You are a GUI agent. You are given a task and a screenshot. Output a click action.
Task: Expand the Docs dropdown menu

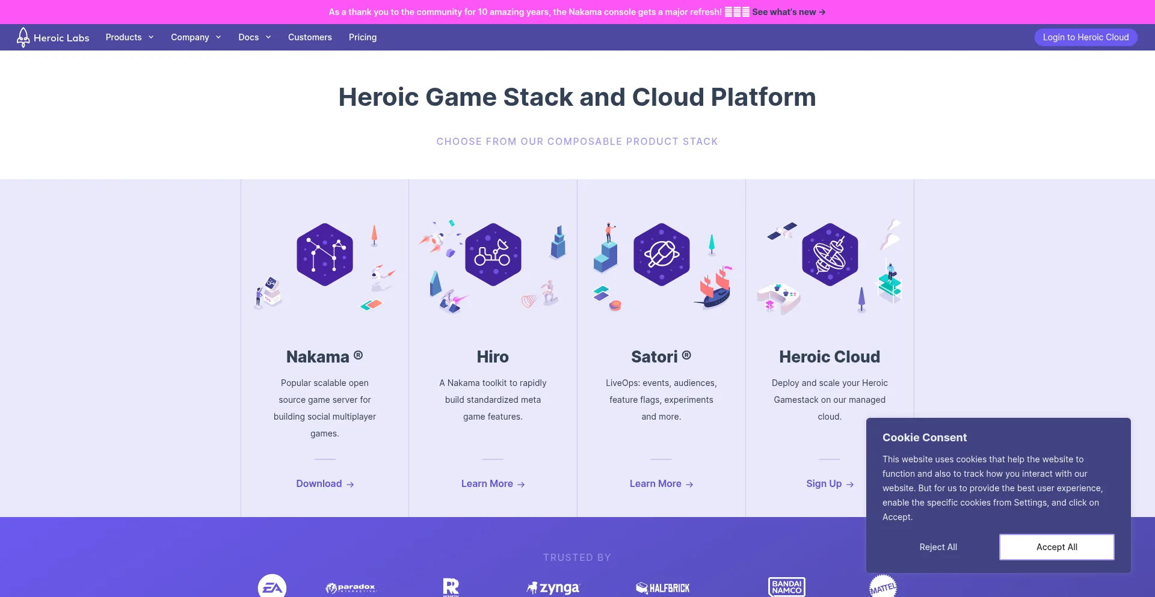coord(254,37)
